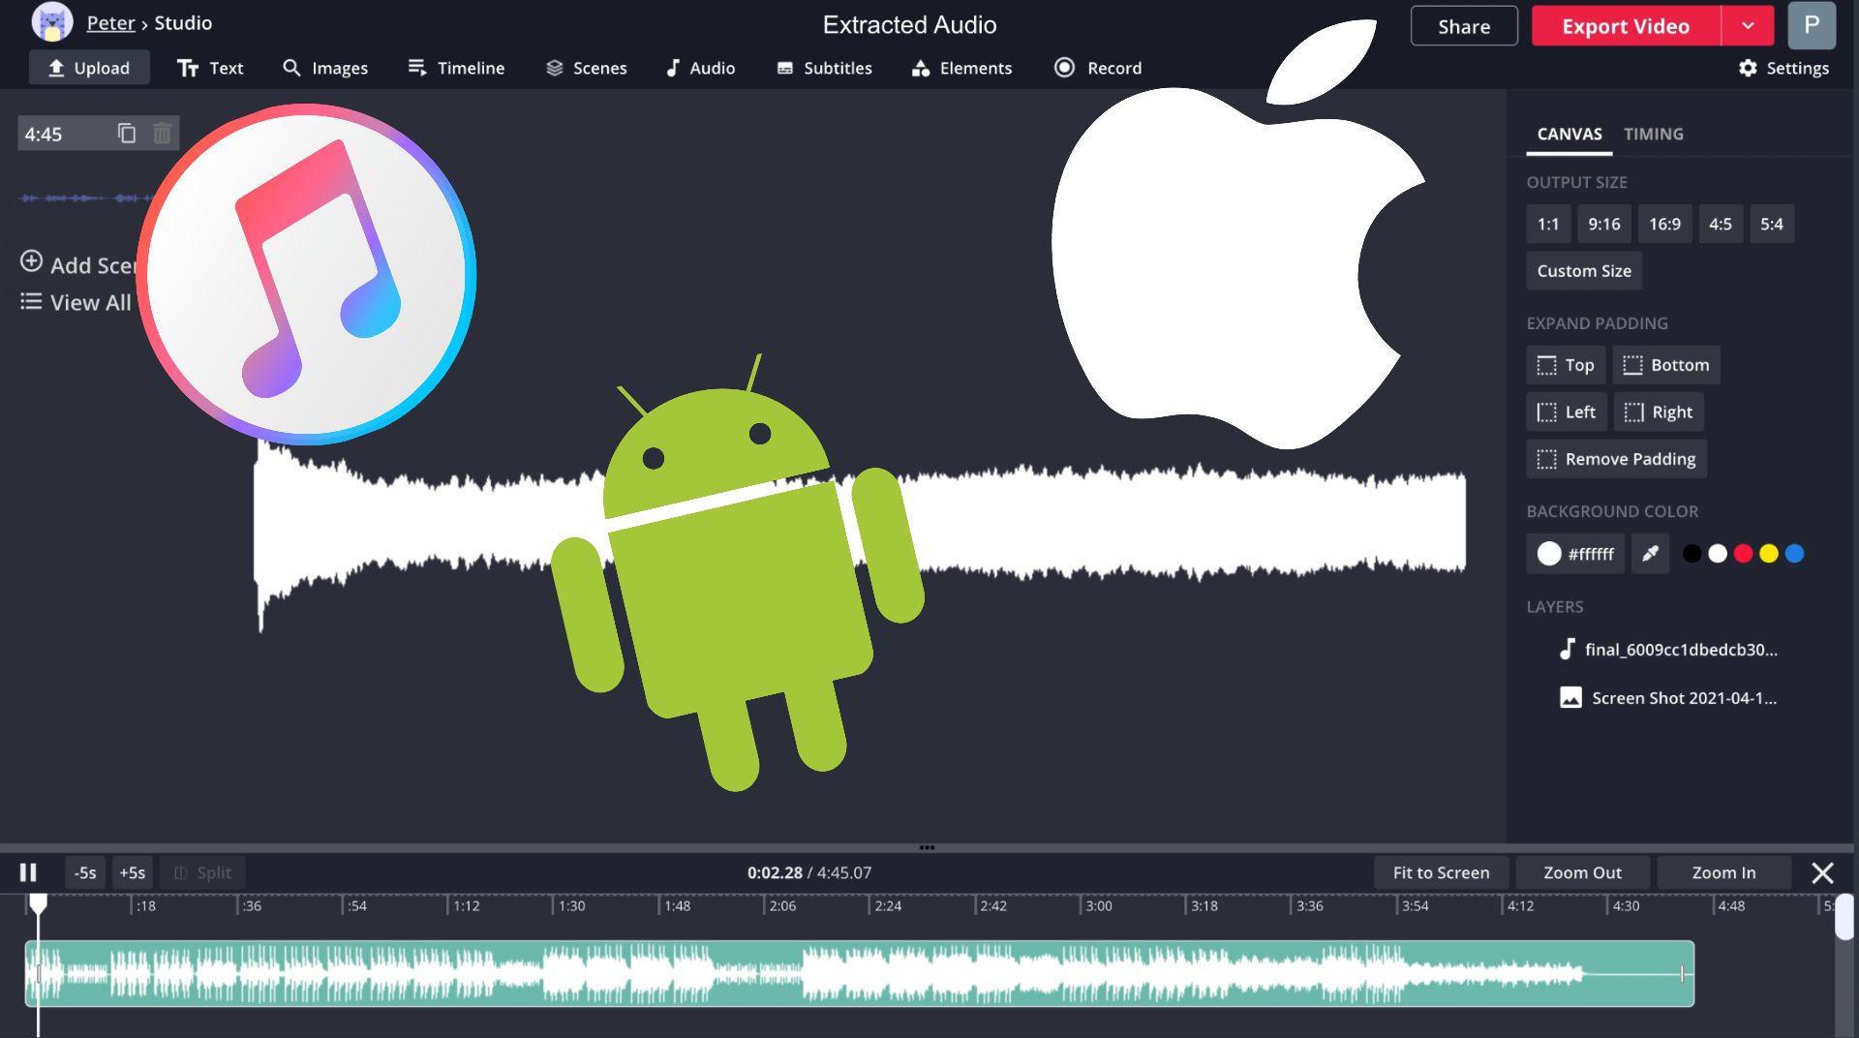Select the duplicate scene icon

pyautogui.click(x=127, y=133)
